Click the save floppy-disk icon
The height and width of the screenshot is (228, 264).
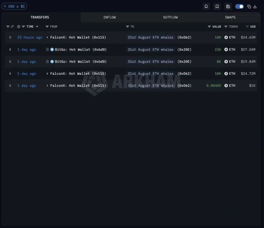point(228,7)
